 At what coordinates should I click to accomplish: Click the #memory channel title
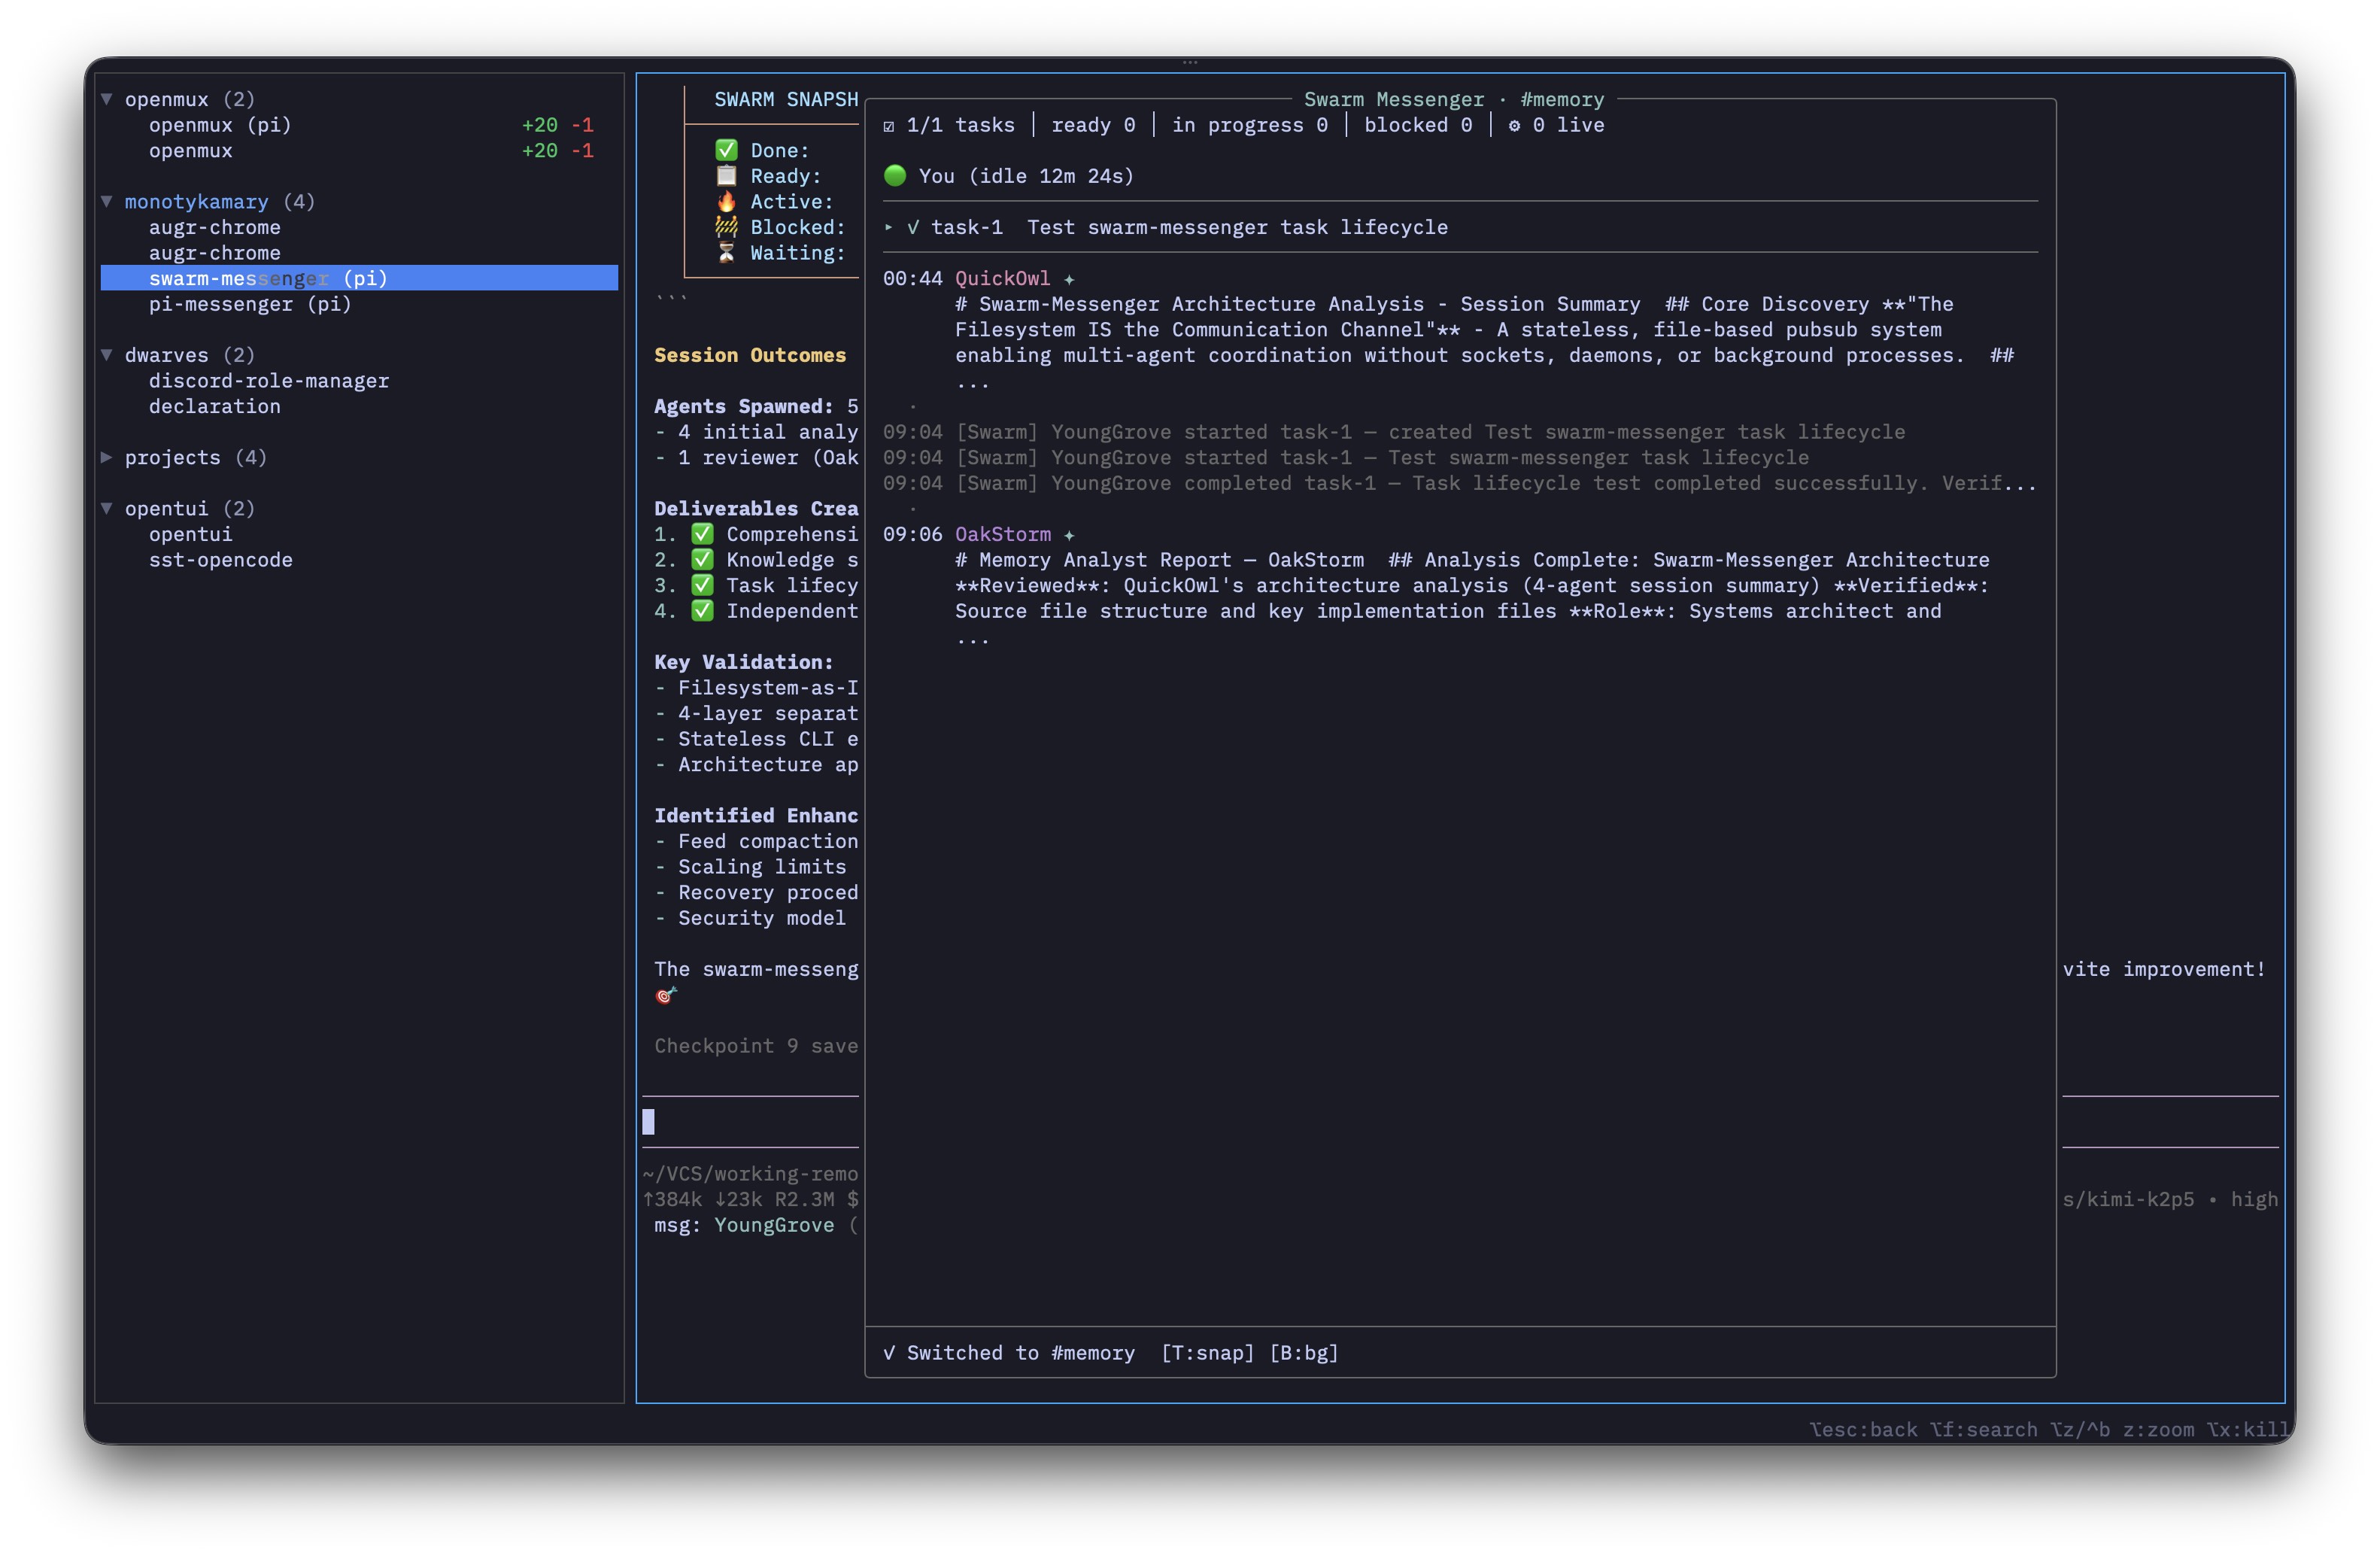[x=1561, y=99]
